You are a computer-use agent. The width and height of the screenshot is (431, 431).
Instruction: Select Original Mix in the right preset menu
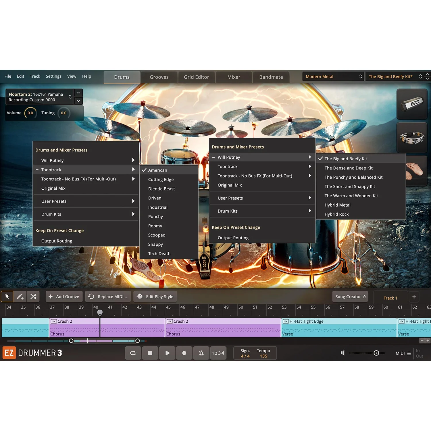click(x=262, y=185)
